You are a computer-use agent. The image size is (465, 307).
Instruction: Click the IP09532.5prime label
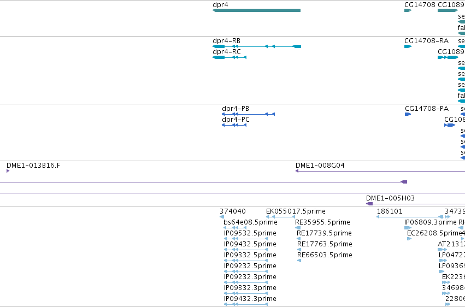[250, 233]
